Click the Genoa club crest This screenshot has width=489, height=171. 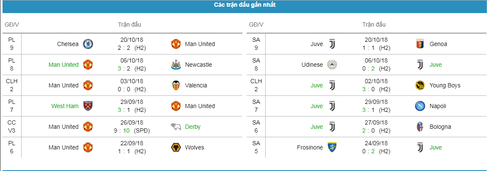click(x=420, y=44)
